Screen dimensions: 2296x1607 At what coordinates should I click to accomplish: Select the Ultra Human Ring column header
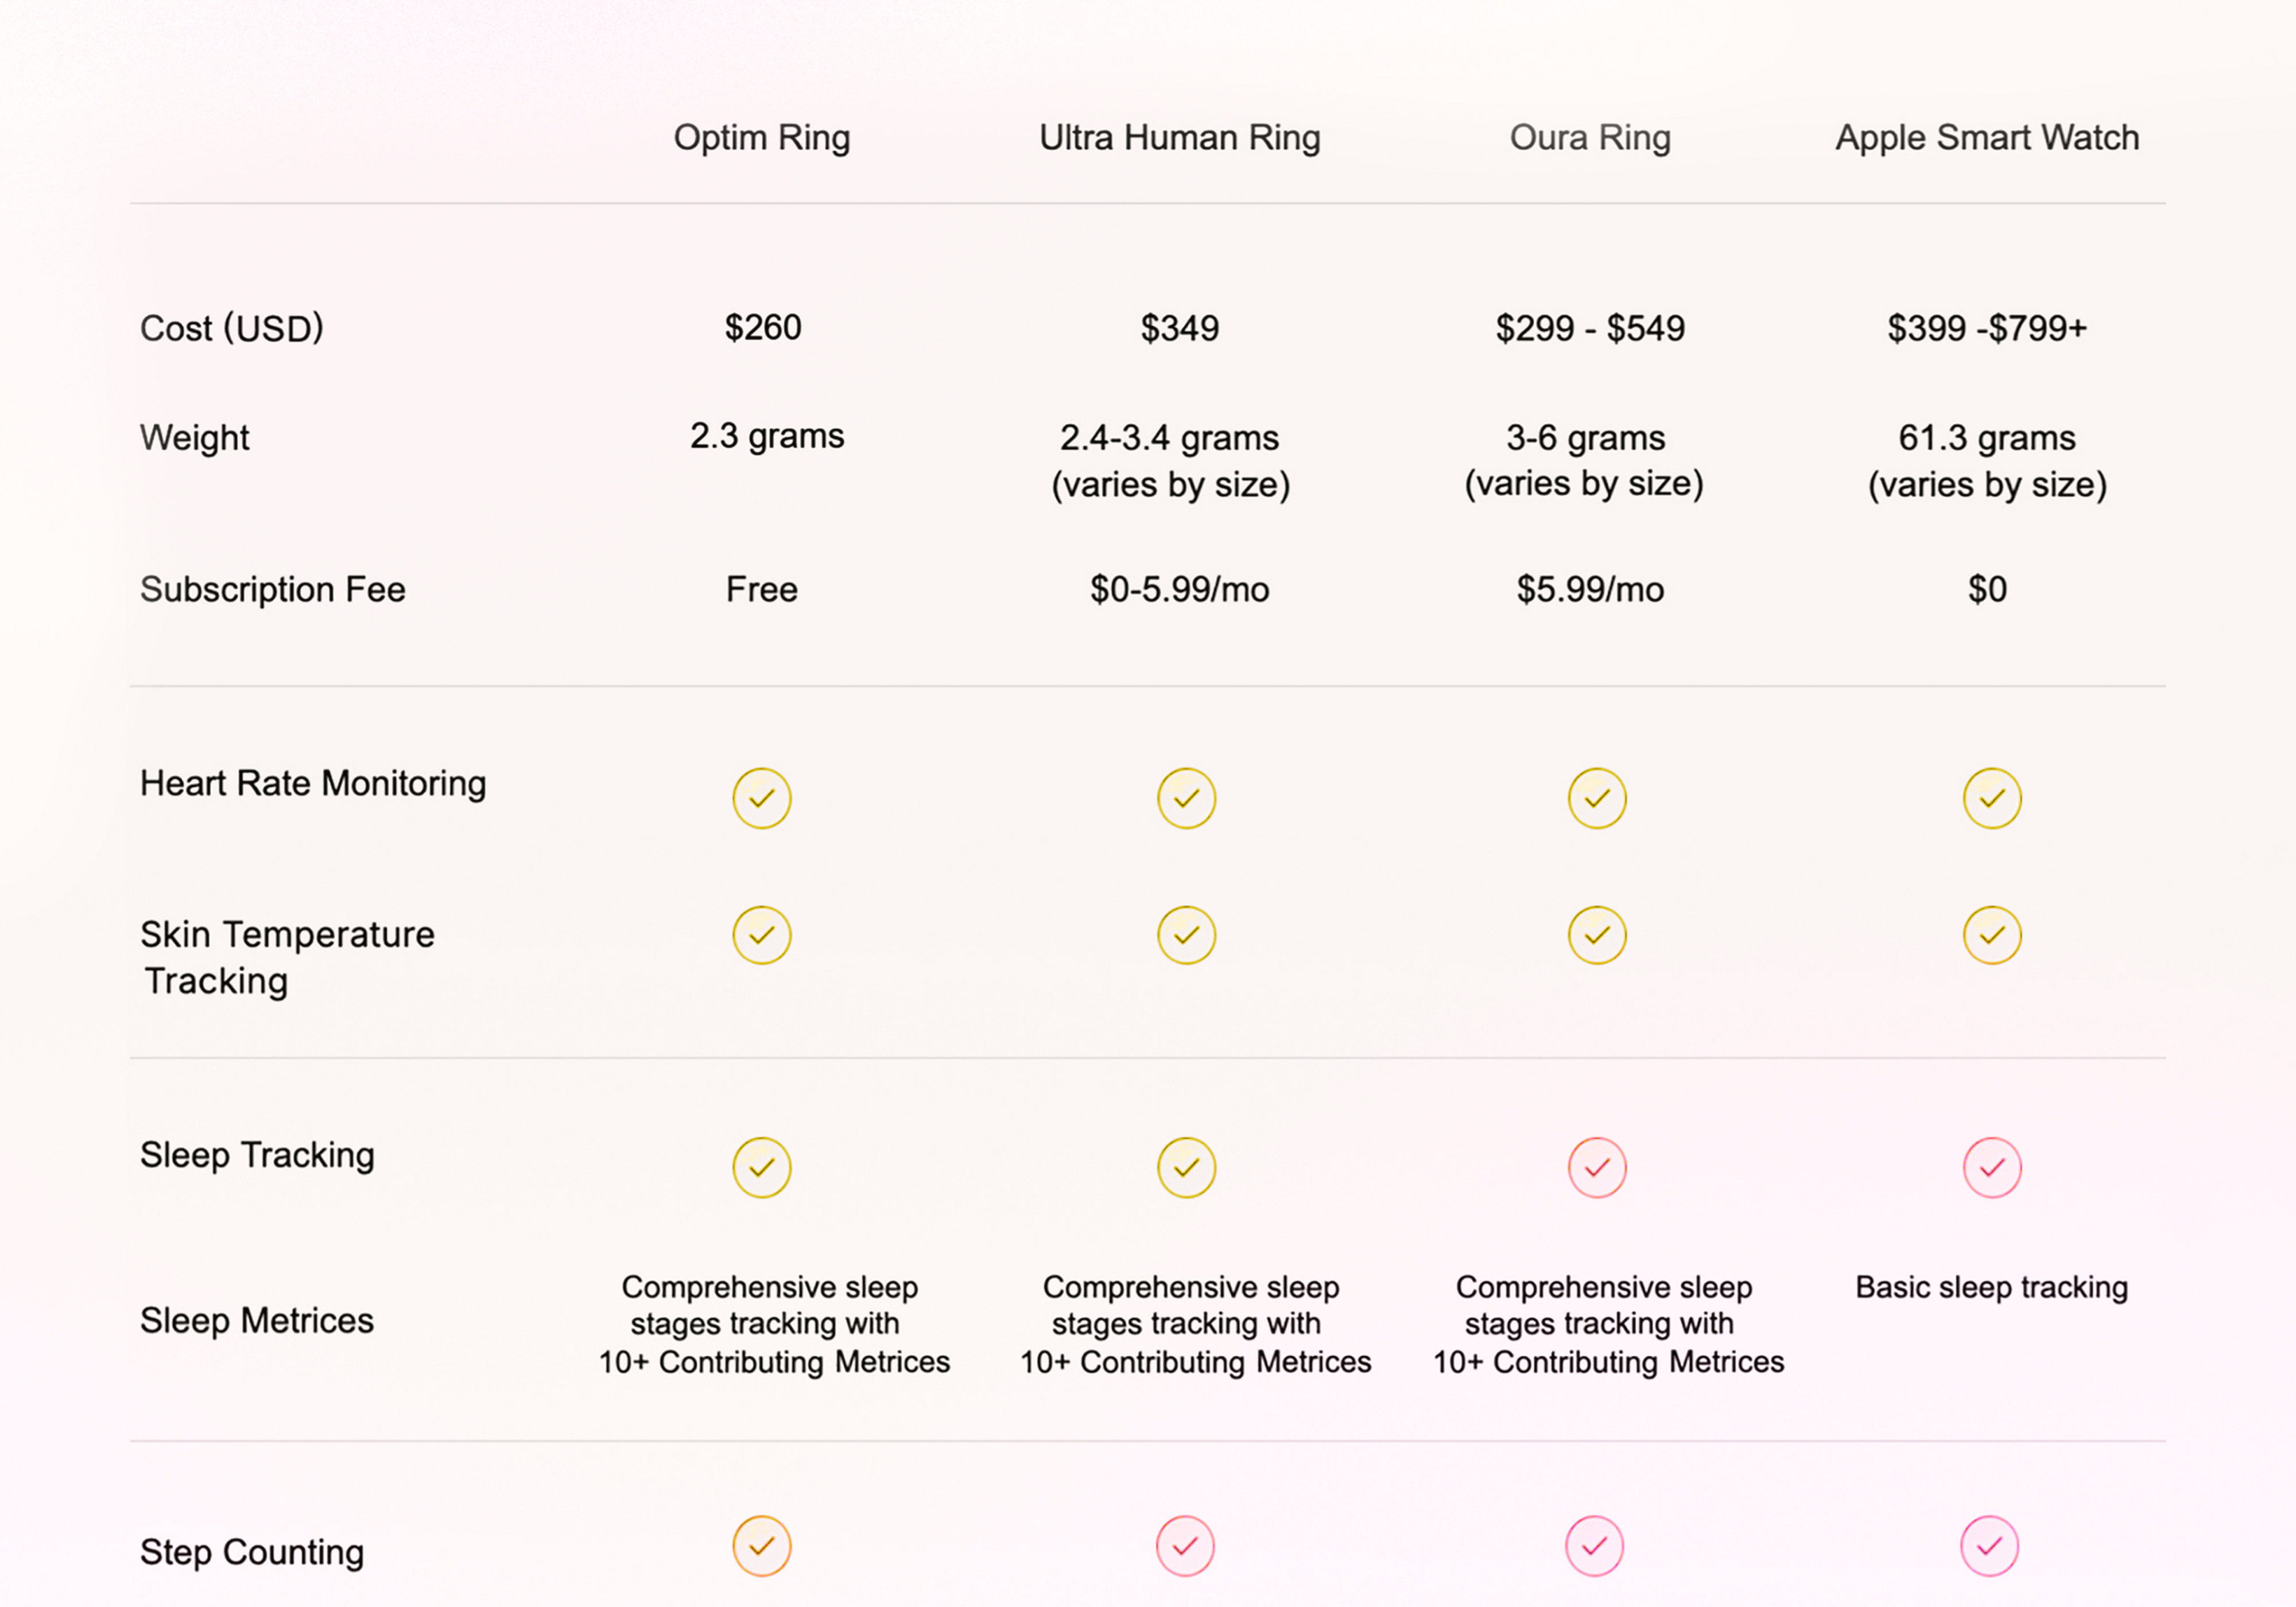coord(1180,137)
